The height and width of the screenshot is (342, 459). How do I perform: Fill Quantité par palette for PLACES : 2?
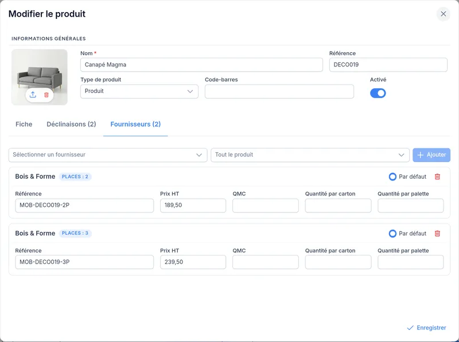tap(410, 206)
